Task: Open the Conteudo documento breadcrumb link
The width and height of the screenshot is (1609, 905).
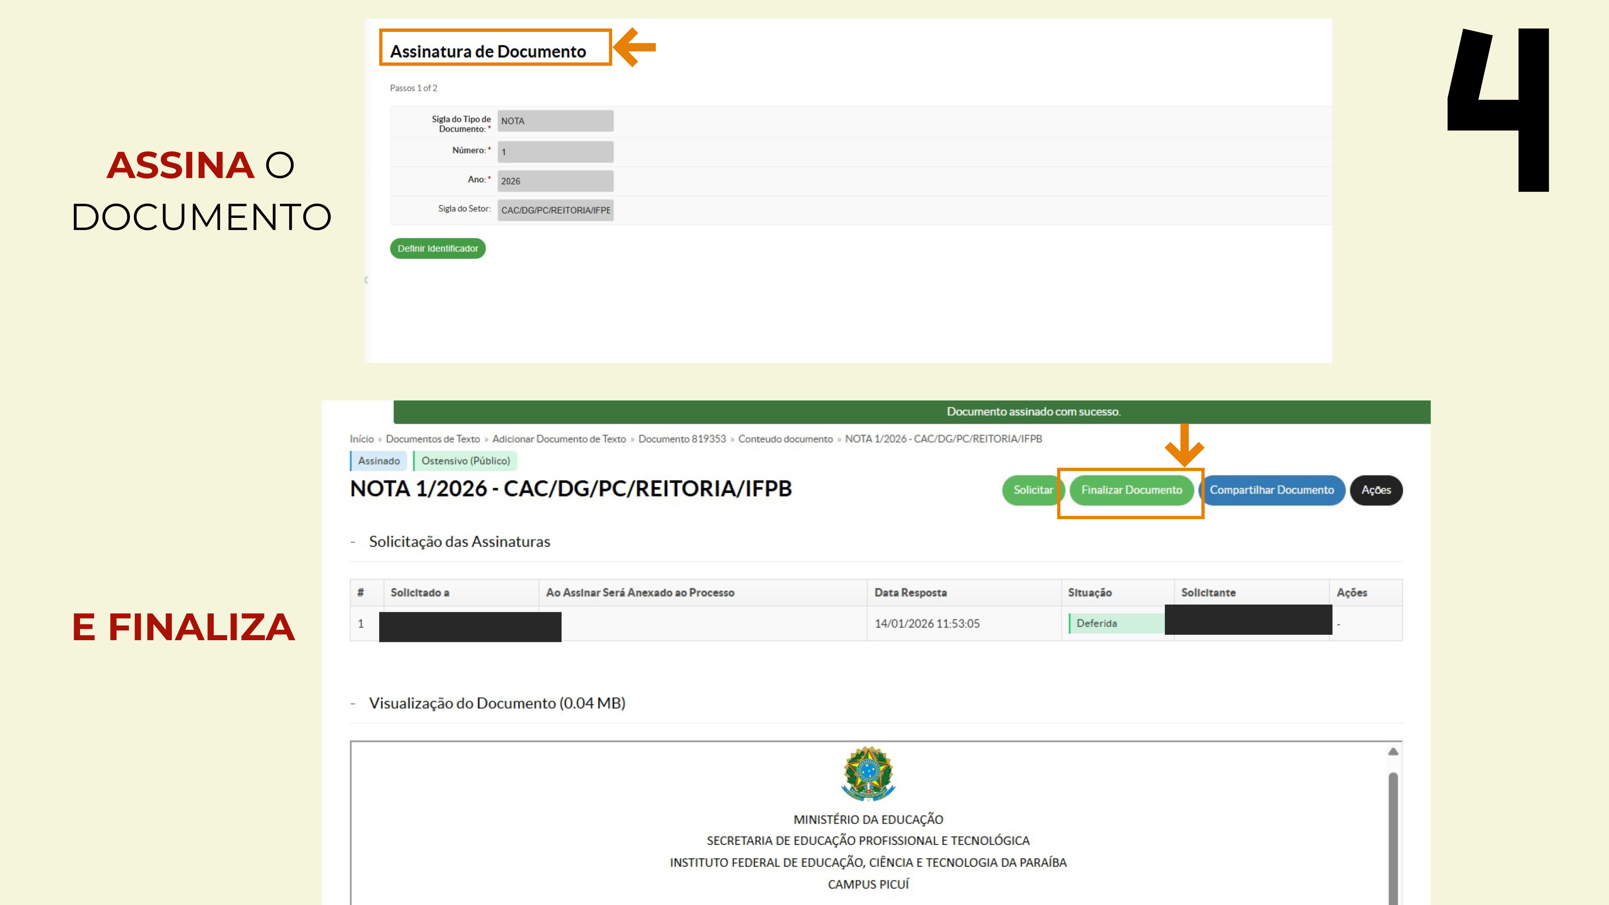Action: [785, 439]
